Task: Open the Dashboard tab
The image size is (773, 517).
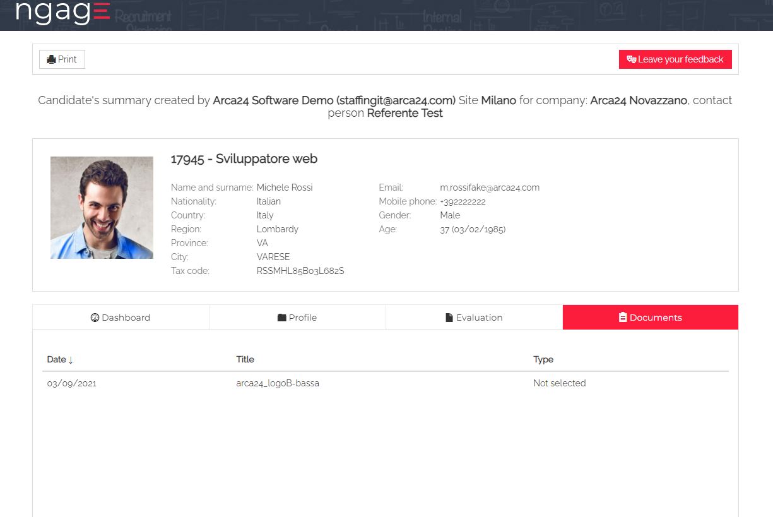Action: (121, 318)
